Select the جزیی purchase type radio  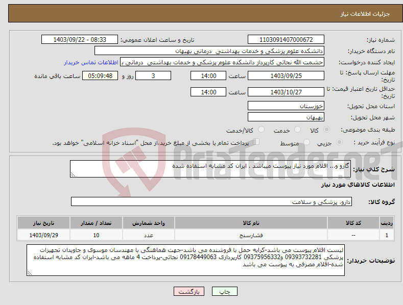point(339,142)
